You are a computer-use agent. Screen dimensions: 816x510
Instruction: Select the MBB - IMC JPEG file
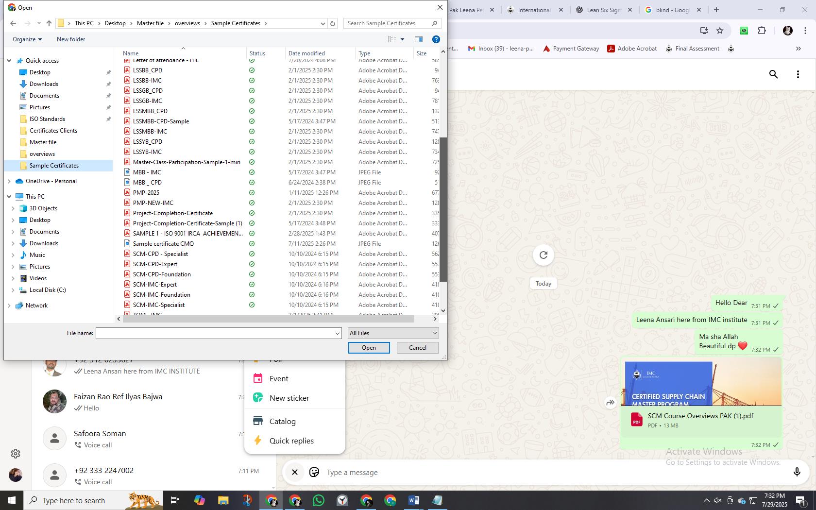147,172
